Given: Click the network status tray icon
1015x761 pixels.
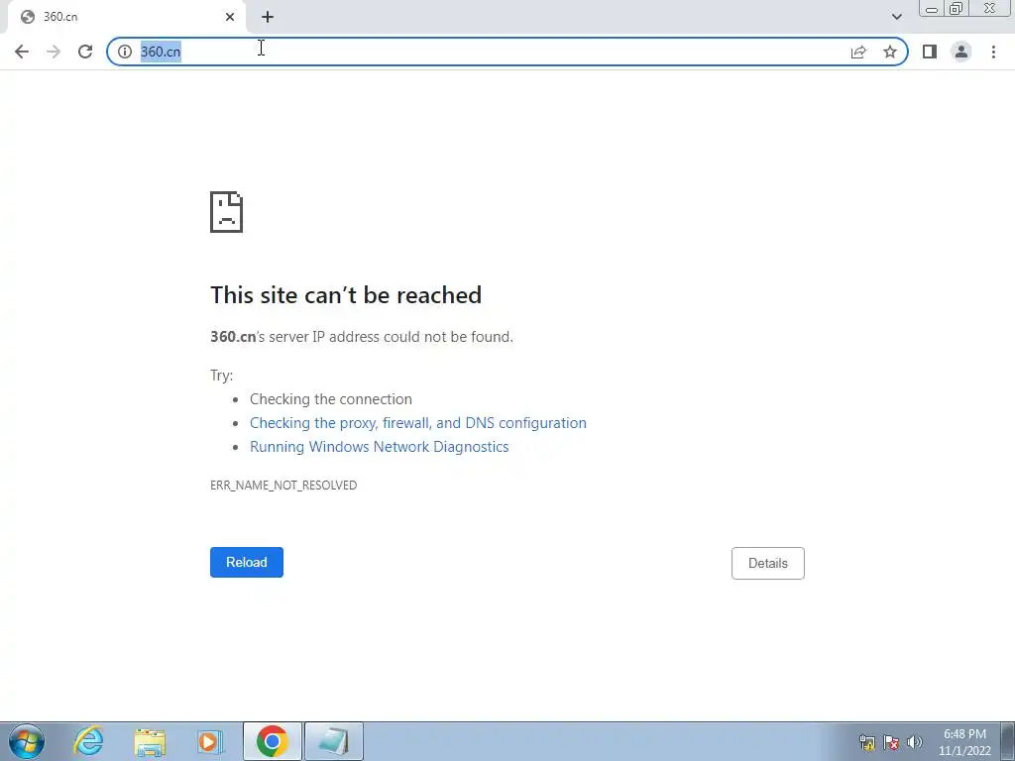Looking at the screenshot, I should [866, 742].
